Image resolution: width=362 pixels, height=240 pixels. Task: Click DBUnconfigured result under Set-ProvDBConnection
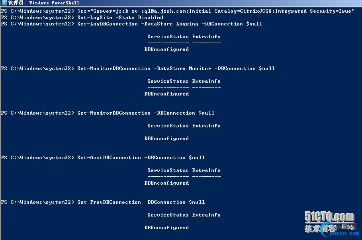point(166,228)
